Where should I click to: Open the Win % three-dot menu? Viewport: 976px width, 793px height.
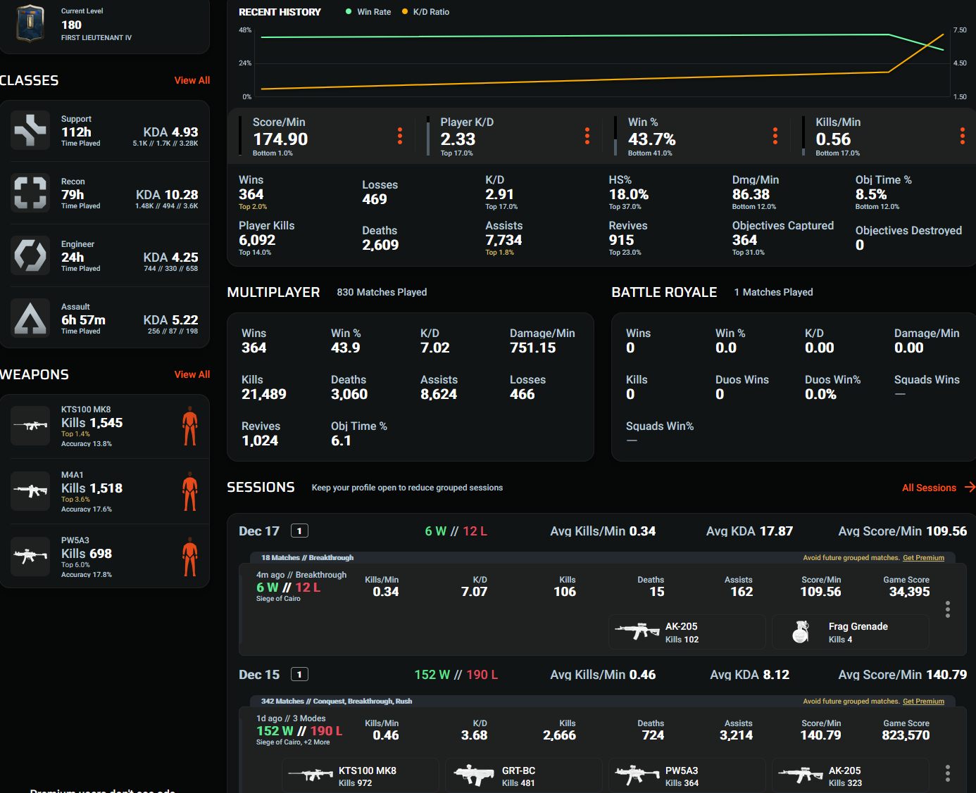(x=775, y=136)
